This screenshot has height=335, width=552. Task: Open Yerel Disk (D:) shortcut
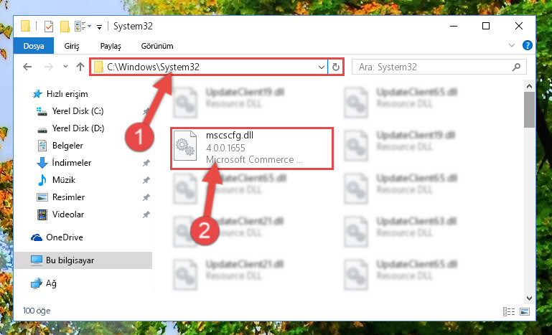78,128
